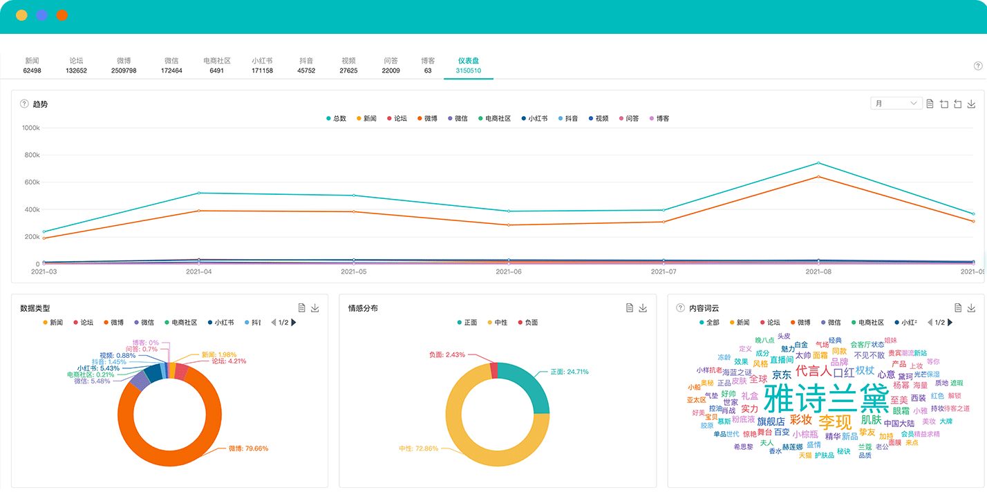Open data view icon in 情感分布 panel

coord(630,307)
